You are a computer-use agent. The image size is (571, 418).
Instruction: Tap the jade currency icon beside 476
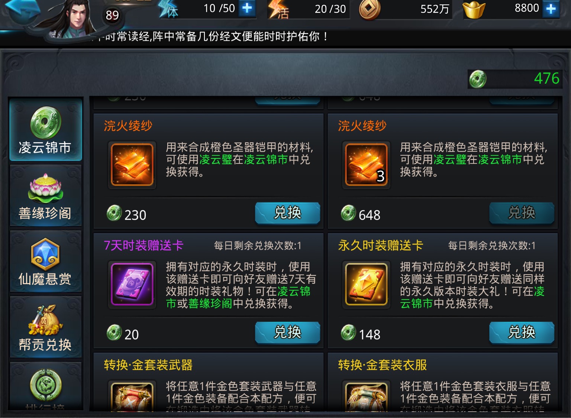(x=478, y=79)
